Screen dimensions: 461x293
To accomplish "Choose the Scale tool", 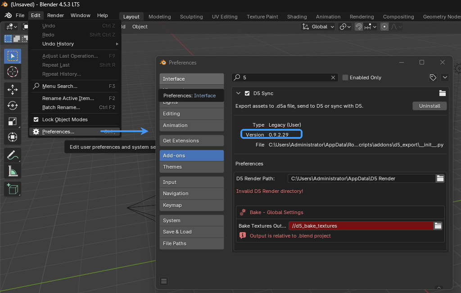I will coord(12,121).
